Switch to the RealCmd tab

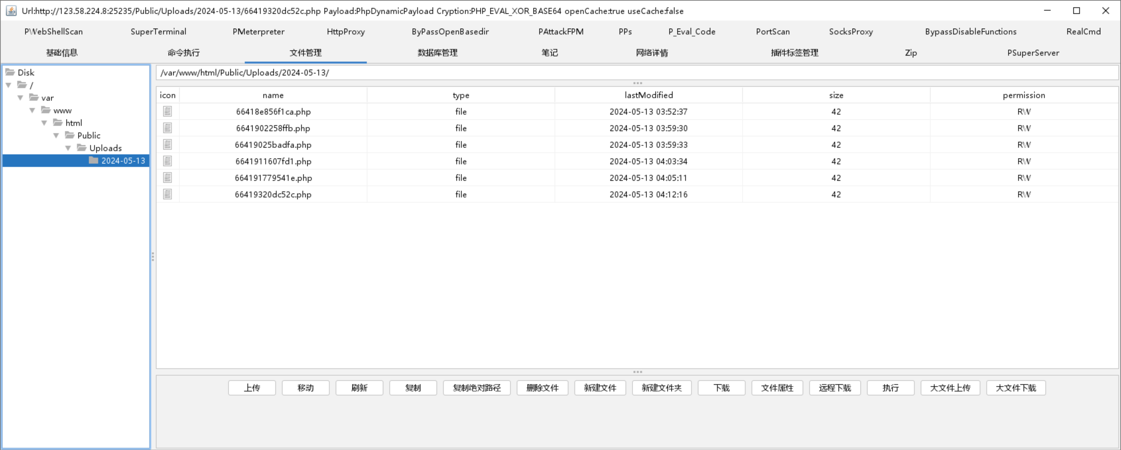pos(1083,31)
